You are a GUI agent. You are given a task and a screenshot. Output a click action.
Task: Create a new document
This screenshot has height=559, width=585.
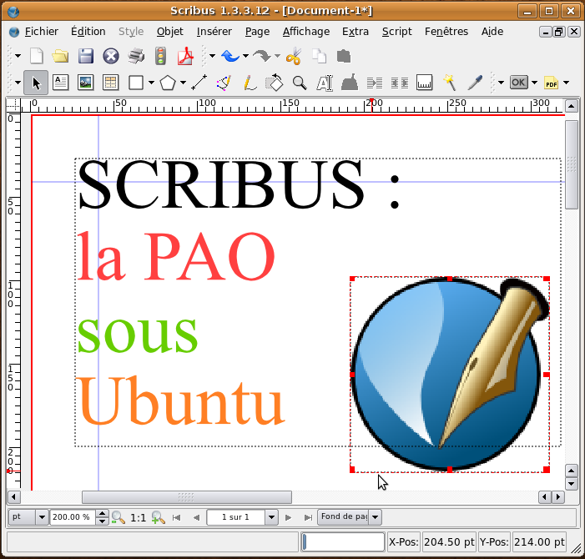pyautogui.click(x=37, y=56)
